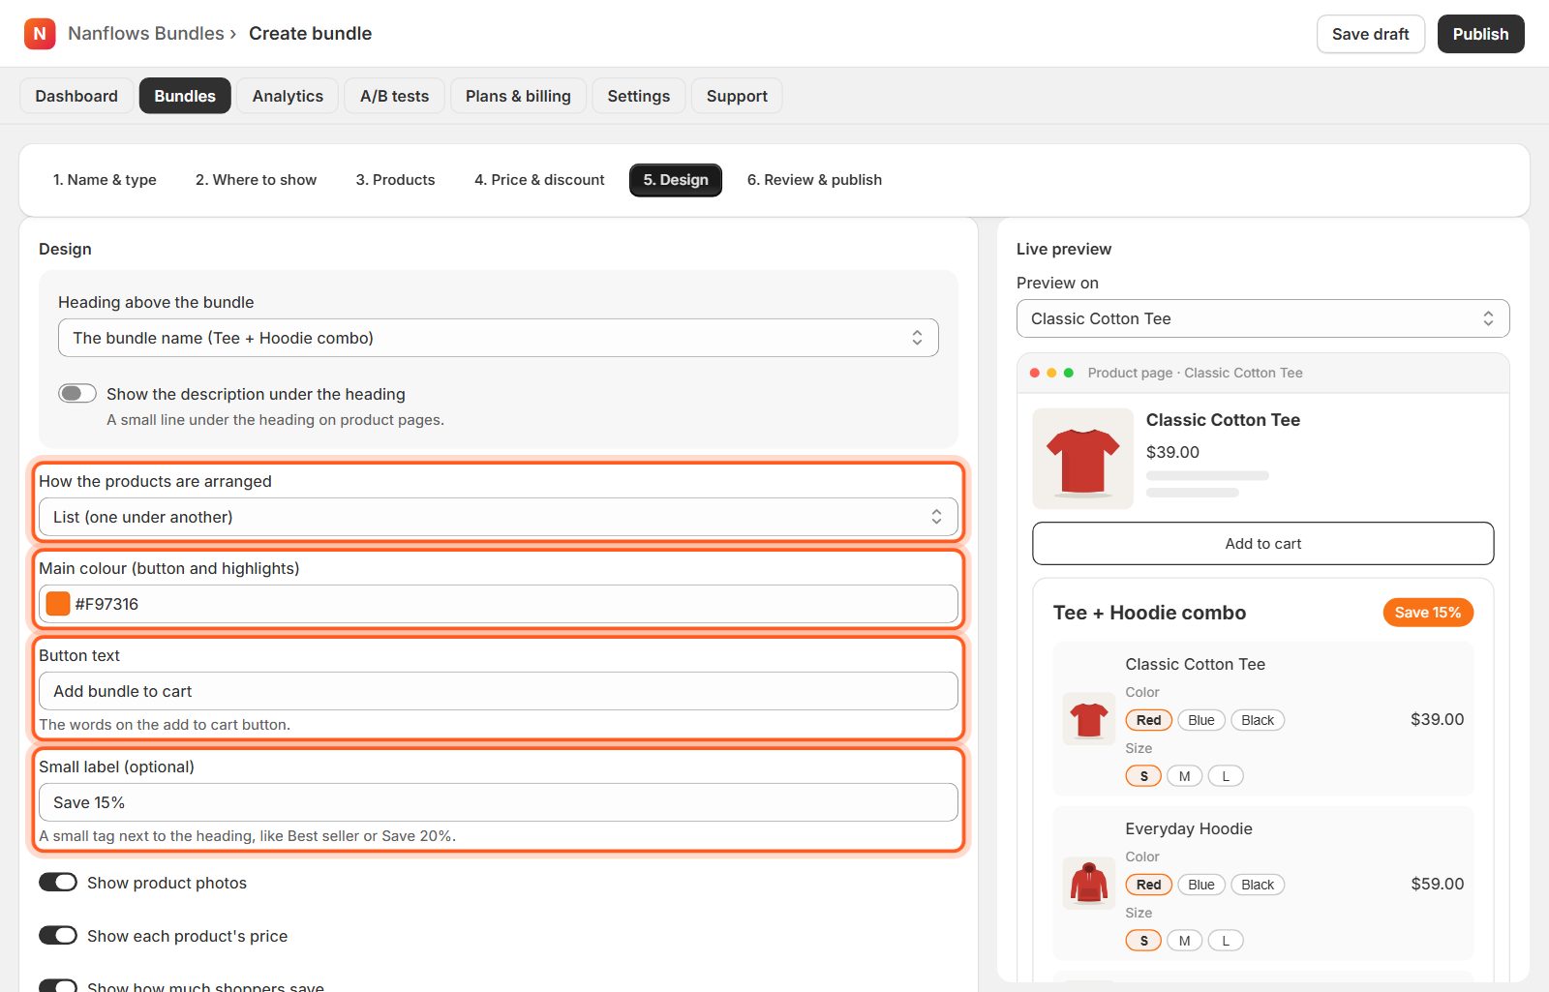Image resolution: width=1549 pixels, height=992 pixels.
Task: Toggle Show product photos switch
Action: pyautogui.click(x=58, y=882)
